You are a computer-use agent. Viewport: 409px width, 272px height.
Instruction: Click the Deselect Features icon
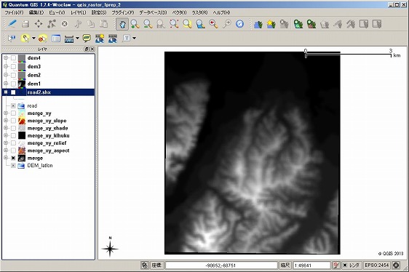(x=42, y=39)
